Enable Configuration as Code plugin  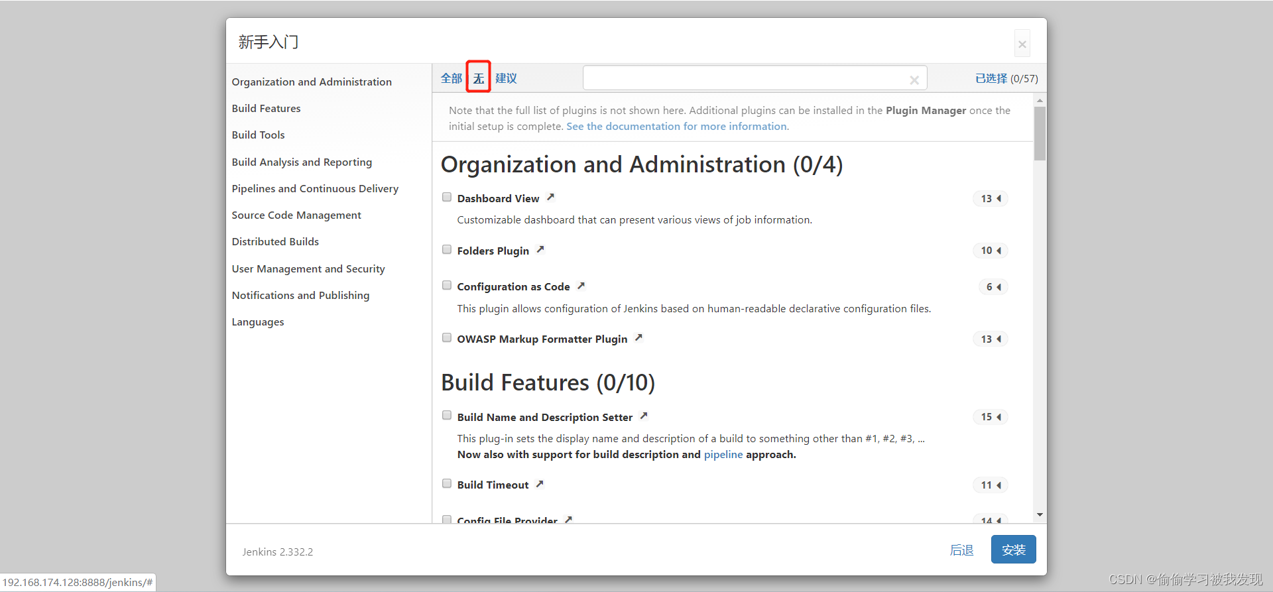[x=447, y=286]
